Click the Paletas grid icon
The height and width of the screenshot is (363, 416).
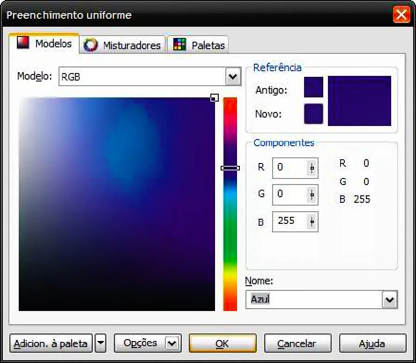179,45
